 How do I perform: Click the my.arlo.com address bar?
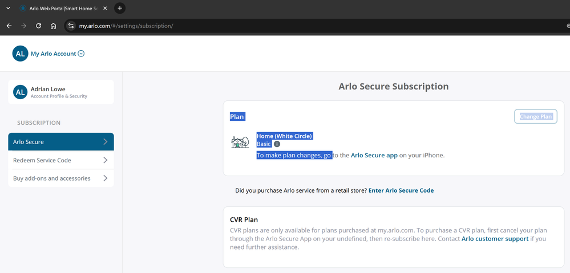[316, 26]
